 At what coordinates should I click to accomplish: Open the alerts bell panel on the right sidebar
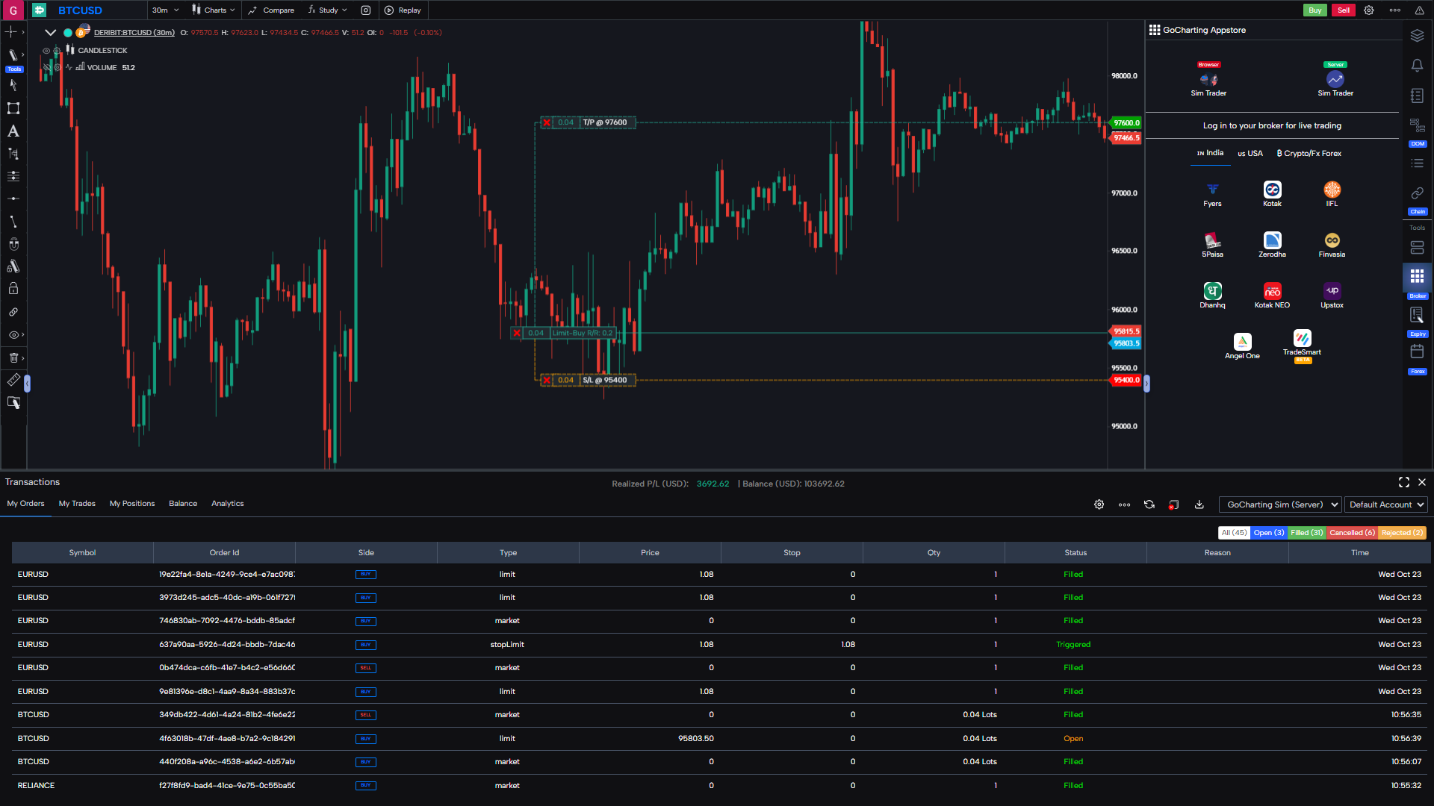tap(1417, 65)
